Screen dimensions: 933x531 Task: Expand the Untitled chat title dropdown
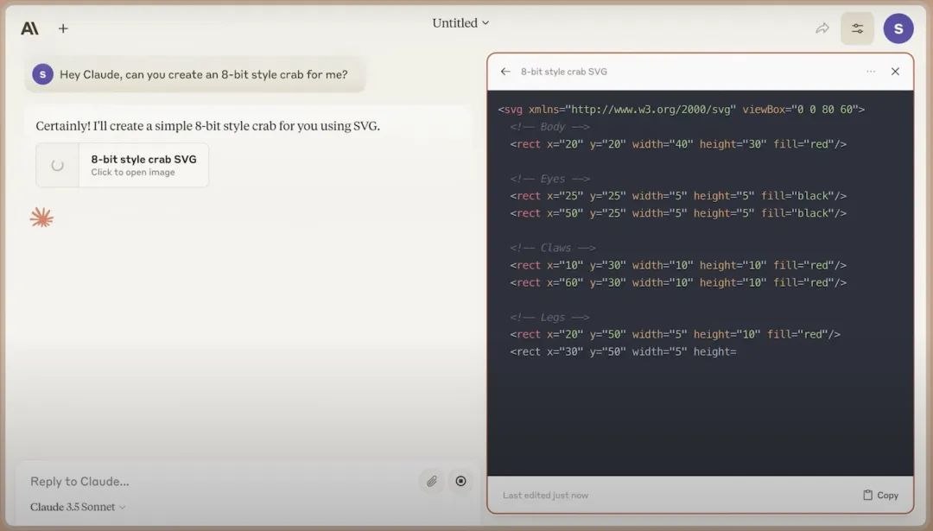[460, 23]
